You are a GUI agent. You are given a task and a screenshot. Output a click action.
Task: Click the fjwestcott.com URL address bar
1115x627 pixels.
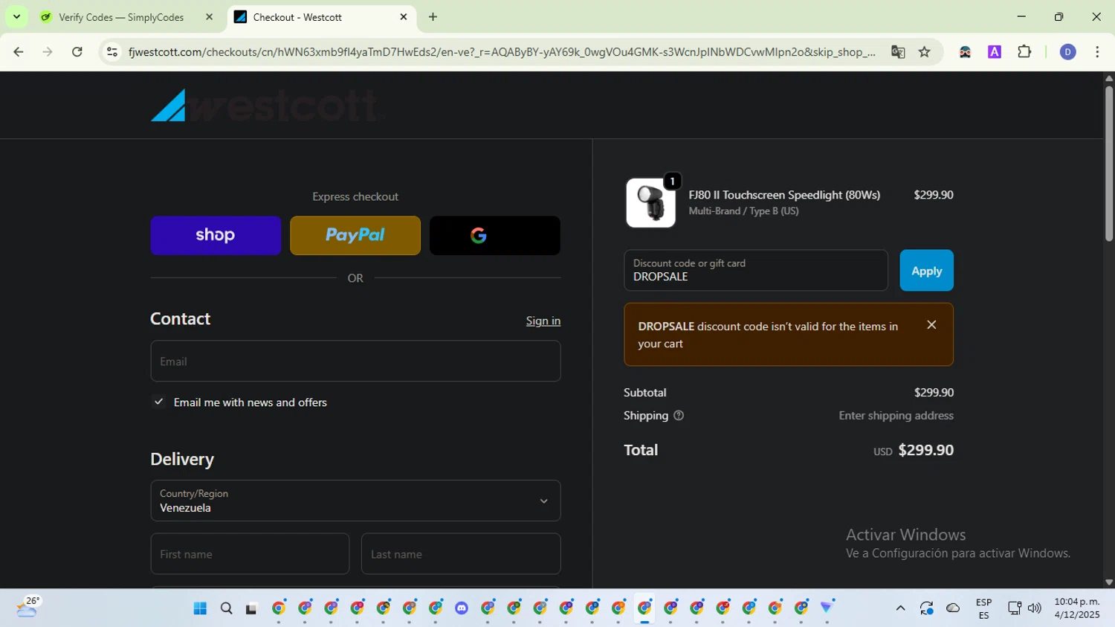(x=502, y=52)
